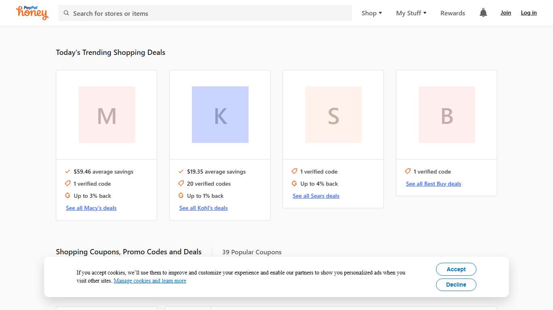Click the Macy's verified code tag icon
The width and height of the screenshot is (553, 310).
tap(68, 184)
